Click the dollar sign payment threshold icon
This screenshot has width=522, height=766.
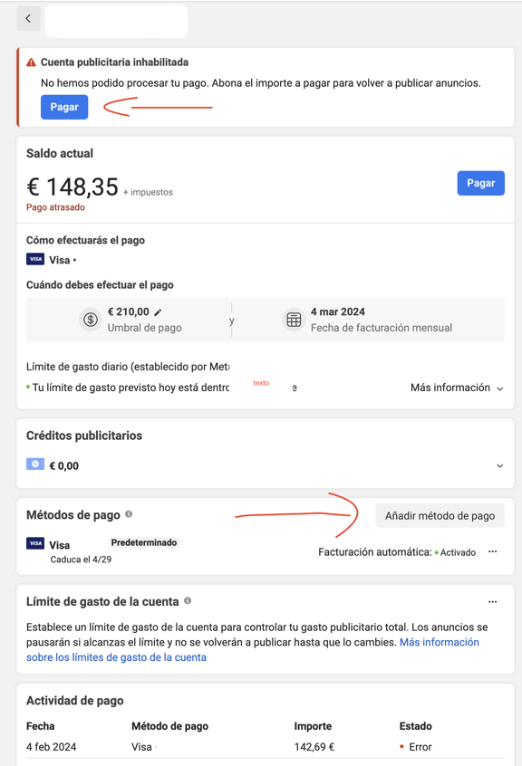tap(91, 320)
